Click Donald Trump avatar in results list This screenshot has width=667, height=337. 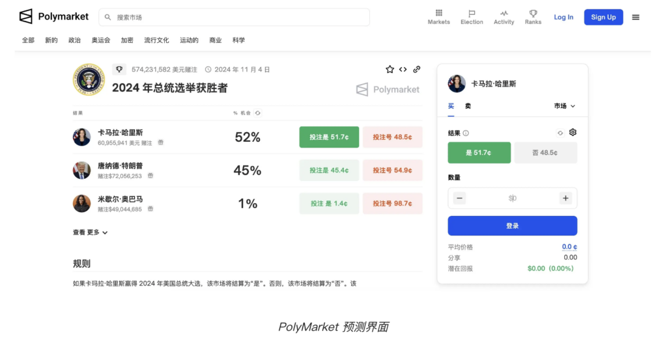point(81,170)
